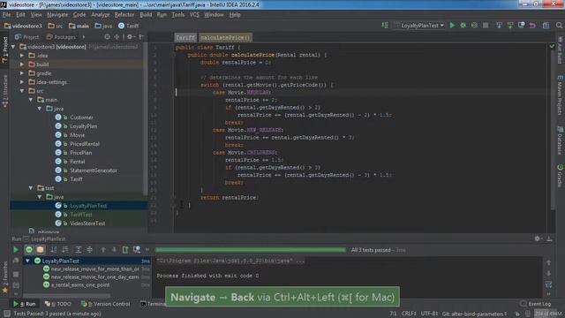Toggle show ignored tests button
565x318 pixels.
40,249
